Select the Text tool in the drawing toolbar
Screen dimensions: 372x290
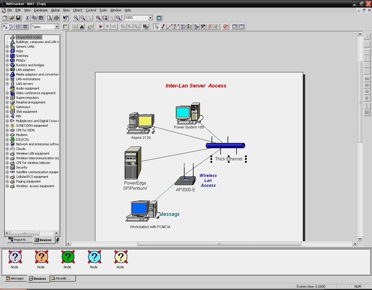pyautogui.click(x=367, y=106)
